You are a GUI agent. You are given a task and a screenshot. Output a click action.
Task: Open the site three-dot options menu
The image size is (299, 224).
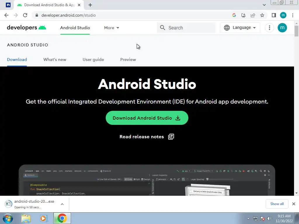click(270, 28)
